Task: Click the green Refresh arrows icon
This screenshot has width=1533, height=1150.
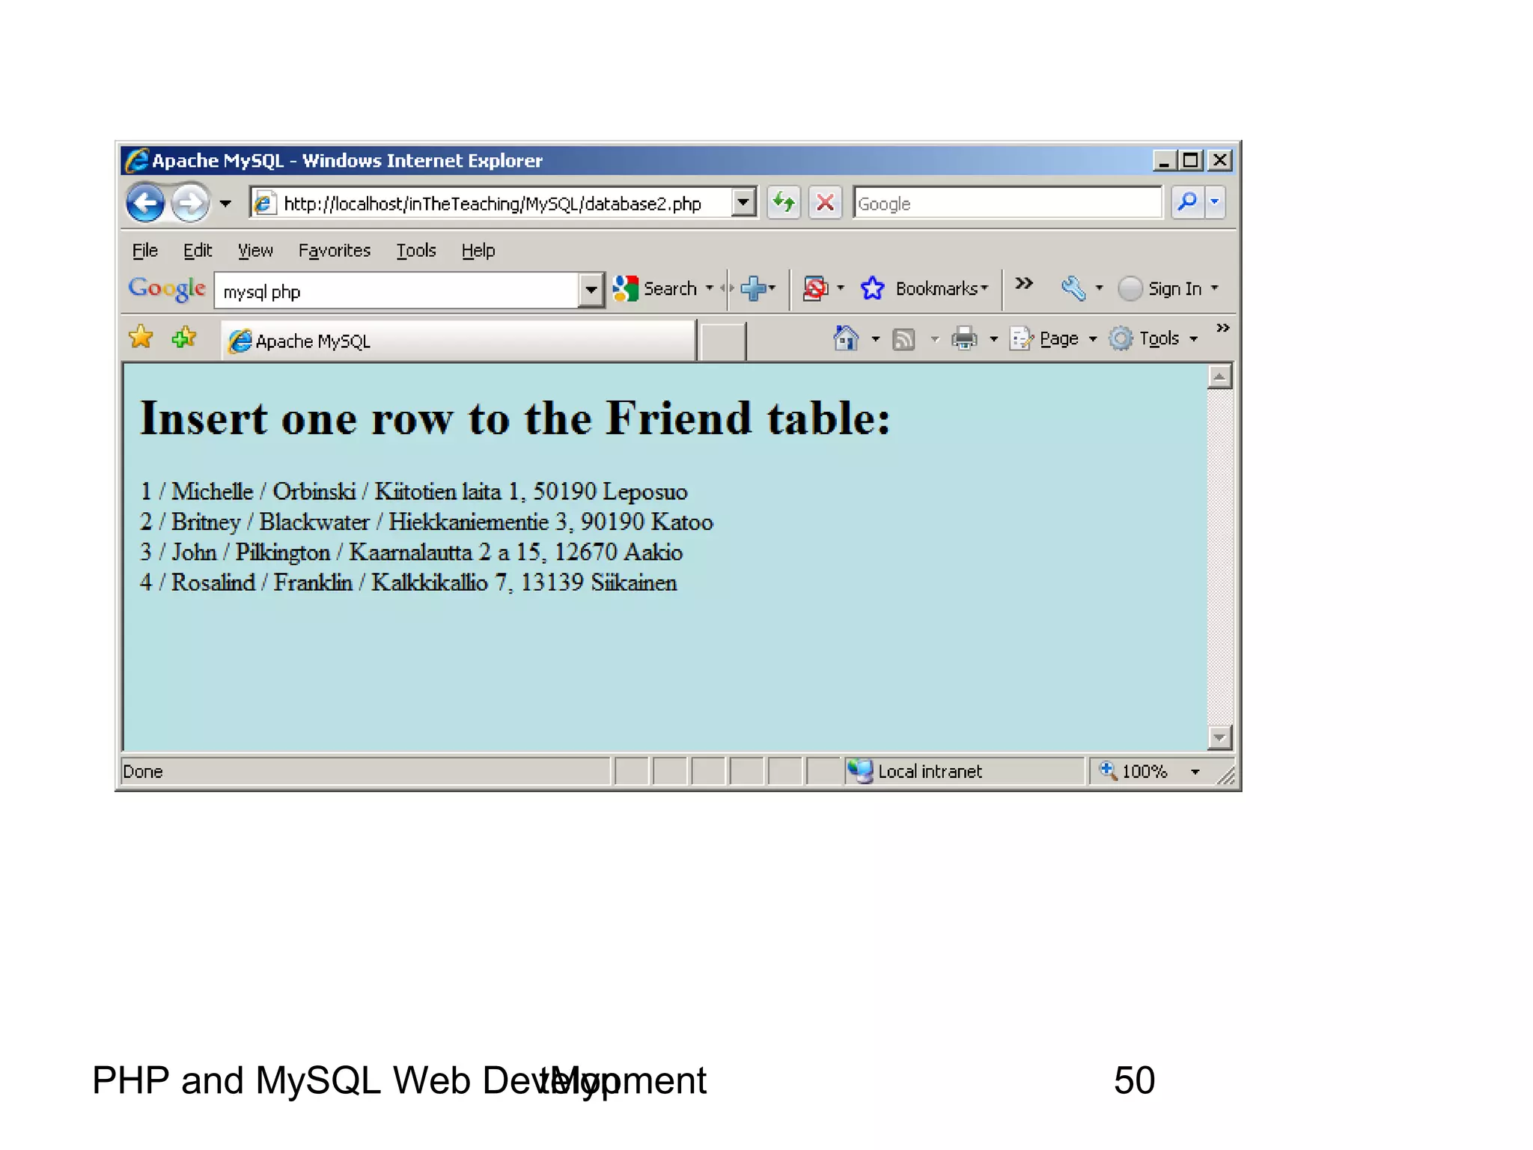Action: point(784,203)
